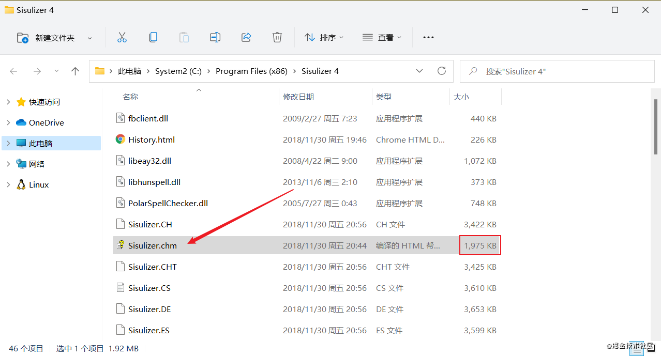Open the address bar history dropdown

point(419,71)
